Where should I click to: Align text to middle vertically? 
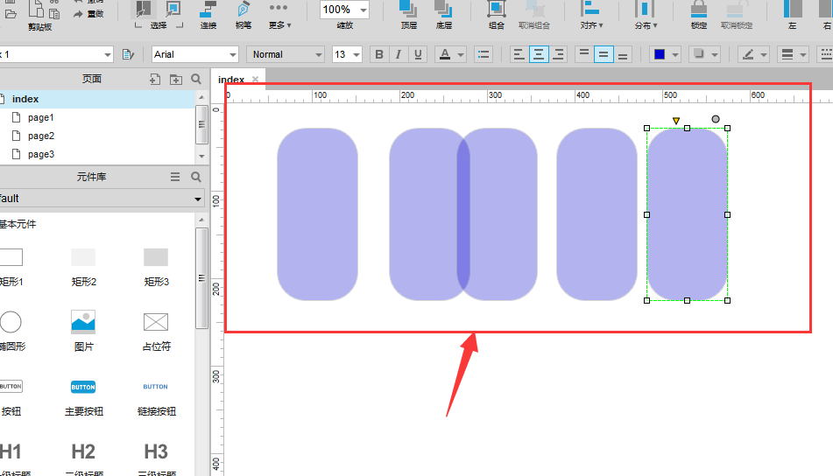[604, 54]
